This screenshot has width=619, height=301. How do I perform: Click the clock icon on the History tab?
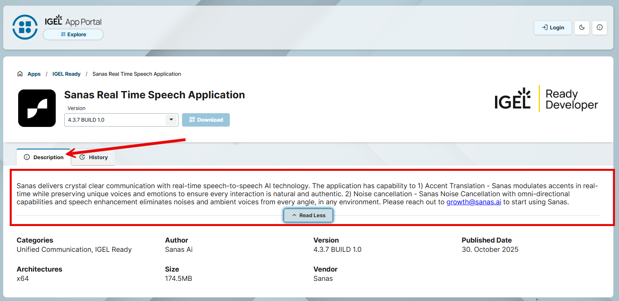[82, 157]
